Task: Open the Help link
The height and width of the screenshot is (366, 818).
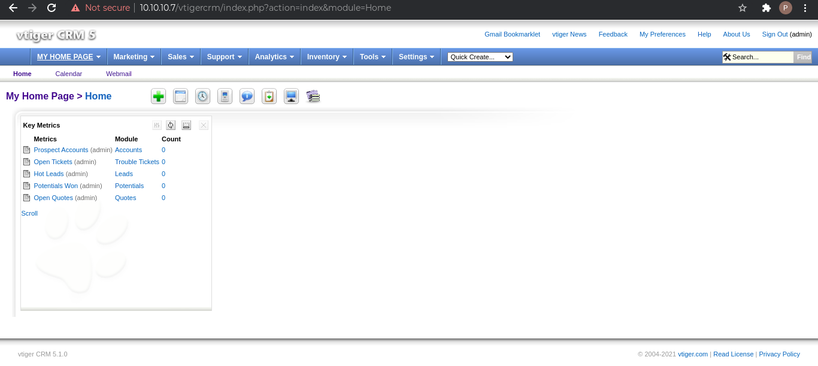Action: tap(704, 34)
